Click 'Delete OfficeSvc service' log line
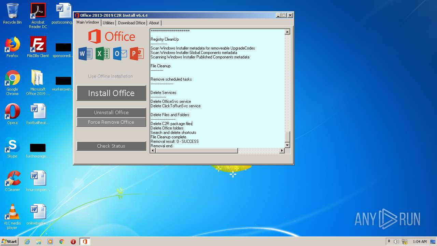 (171, 101)
